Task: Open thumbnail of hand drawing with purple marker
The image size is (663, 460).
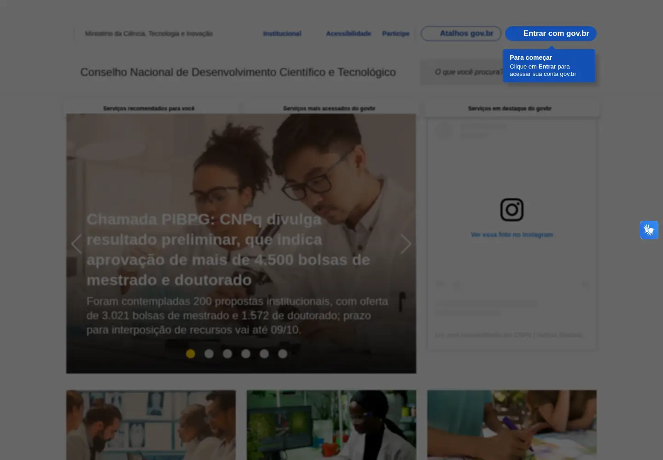Action: click(512, 425)
